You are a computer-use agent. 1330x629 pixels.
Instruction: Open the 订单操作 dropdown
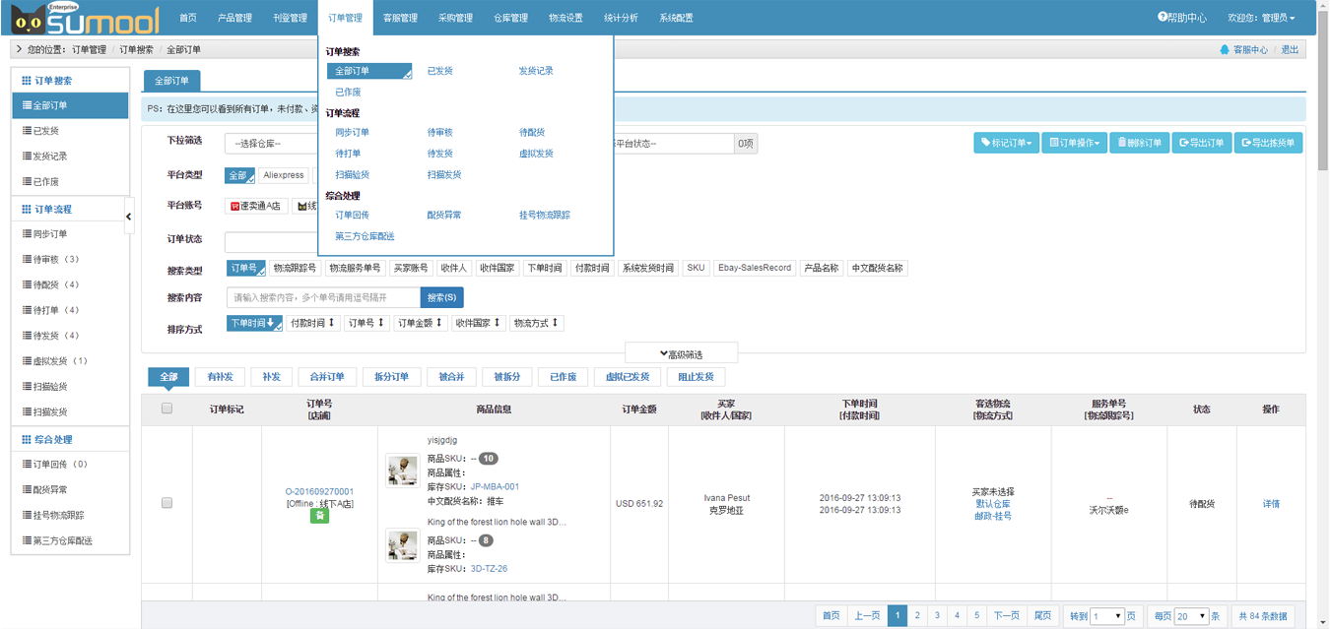pos(1073,143)
